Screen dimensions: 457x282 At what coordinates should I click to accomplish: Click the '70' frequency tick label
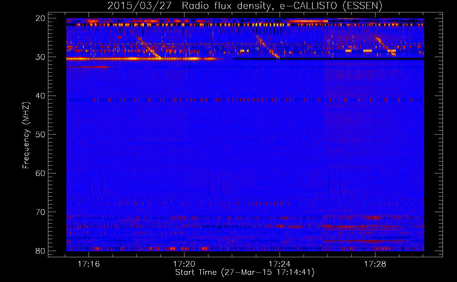click(x=40, y=212)
